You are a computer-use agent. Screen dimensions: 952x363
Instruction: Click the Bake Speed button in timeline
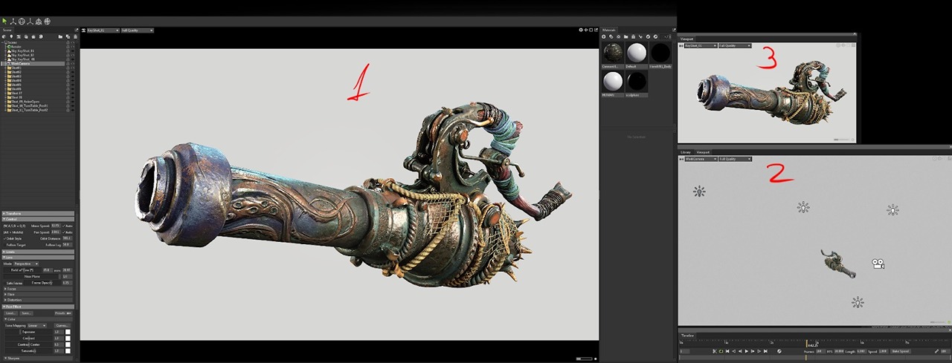901,351
